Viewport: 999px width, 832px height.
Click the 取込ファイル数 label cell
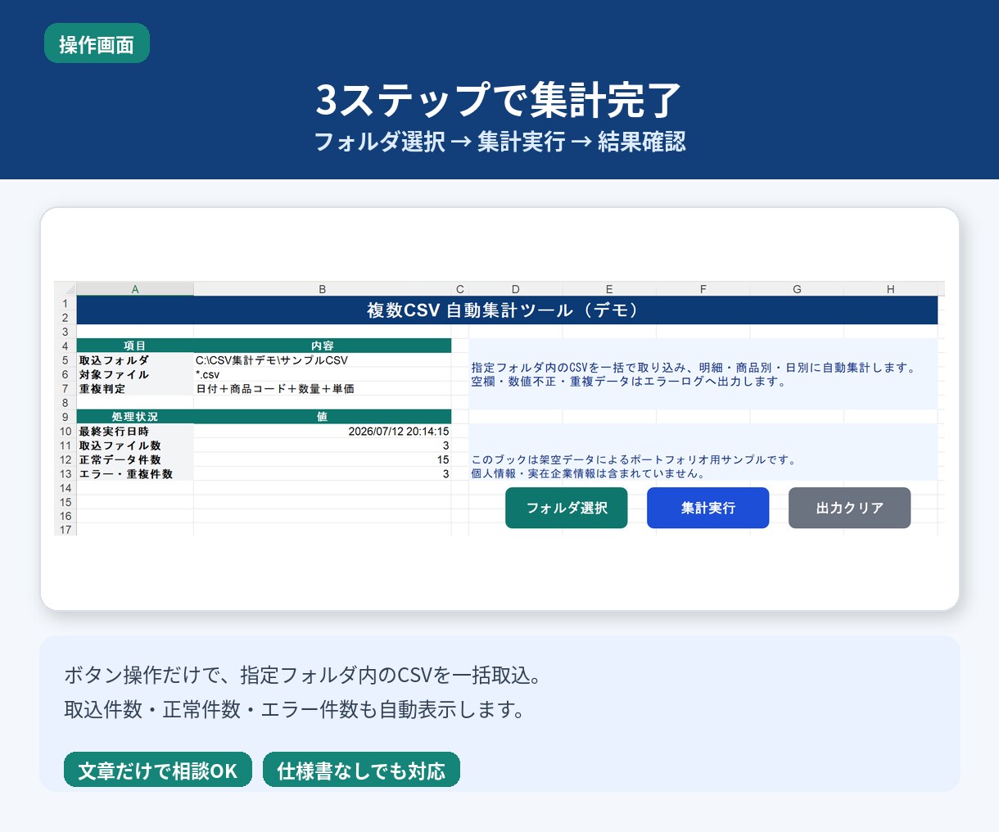click(x=135, y=445)
